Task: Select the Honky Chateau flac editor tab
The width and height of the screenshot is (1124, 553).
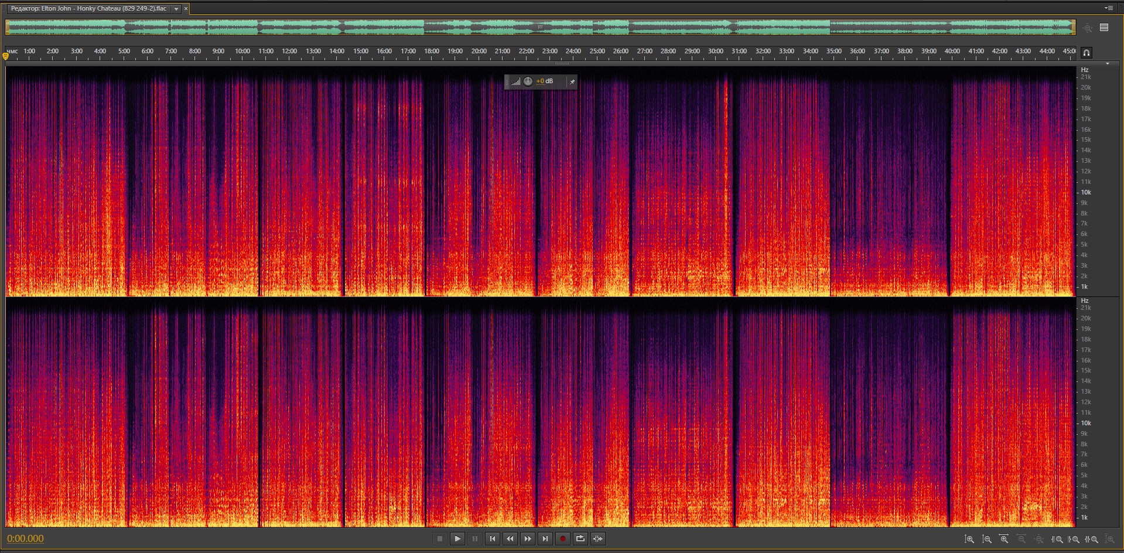Action: tap(88, 9)
